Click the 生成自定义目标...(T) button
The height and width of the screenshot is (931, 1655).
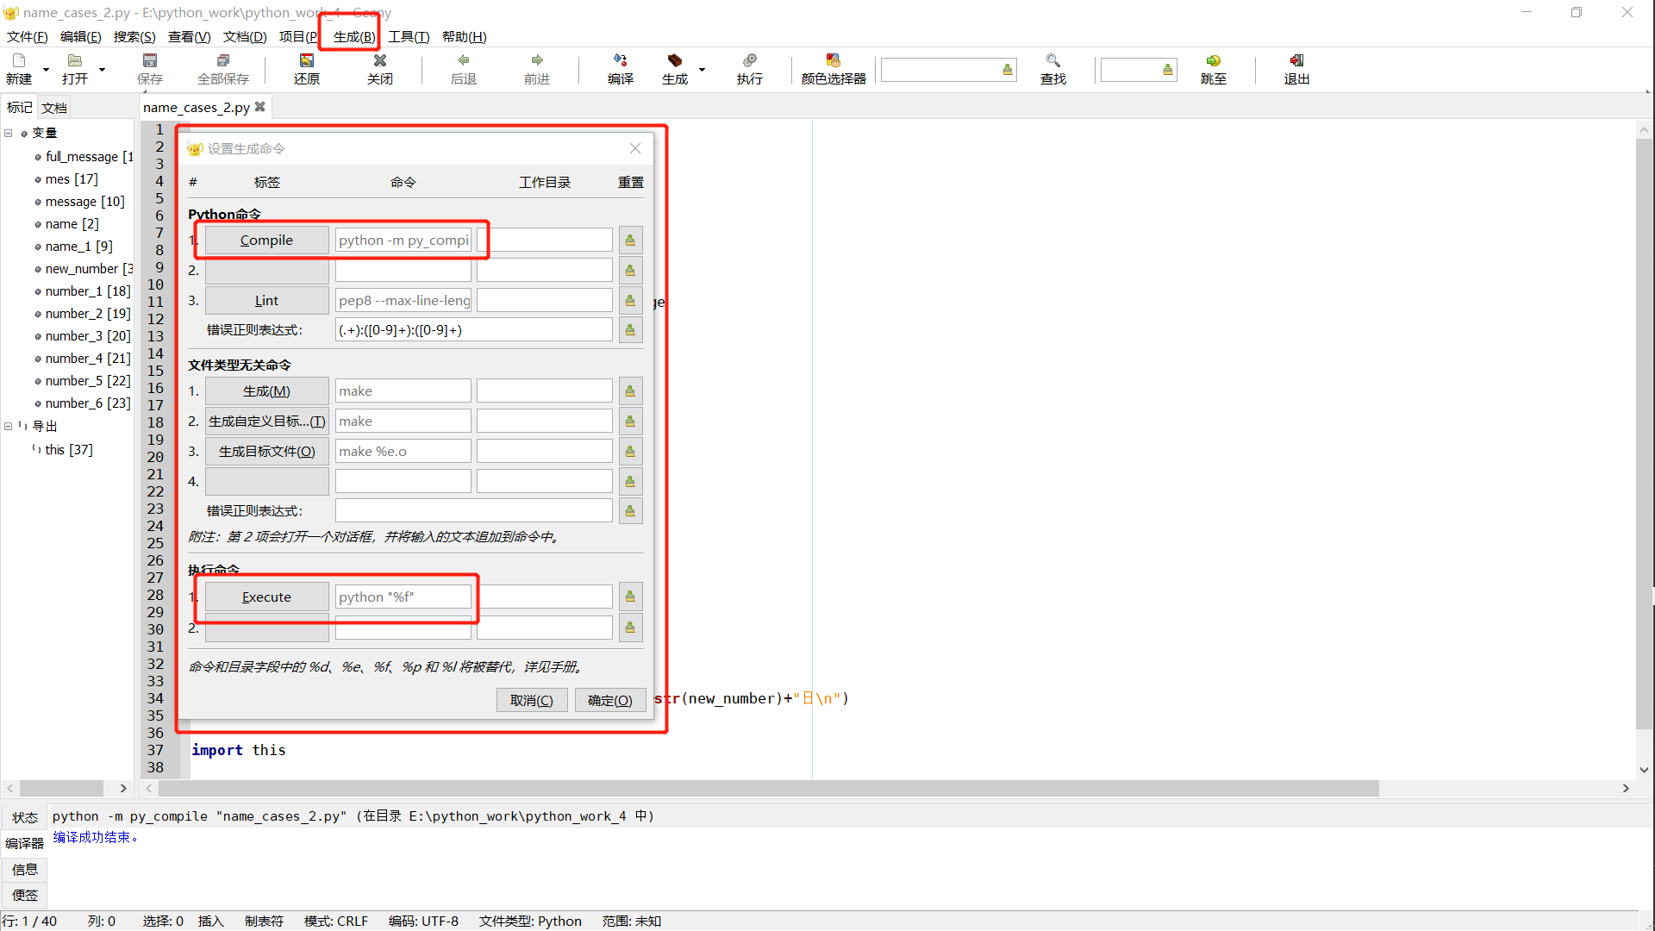pos(266,422)
